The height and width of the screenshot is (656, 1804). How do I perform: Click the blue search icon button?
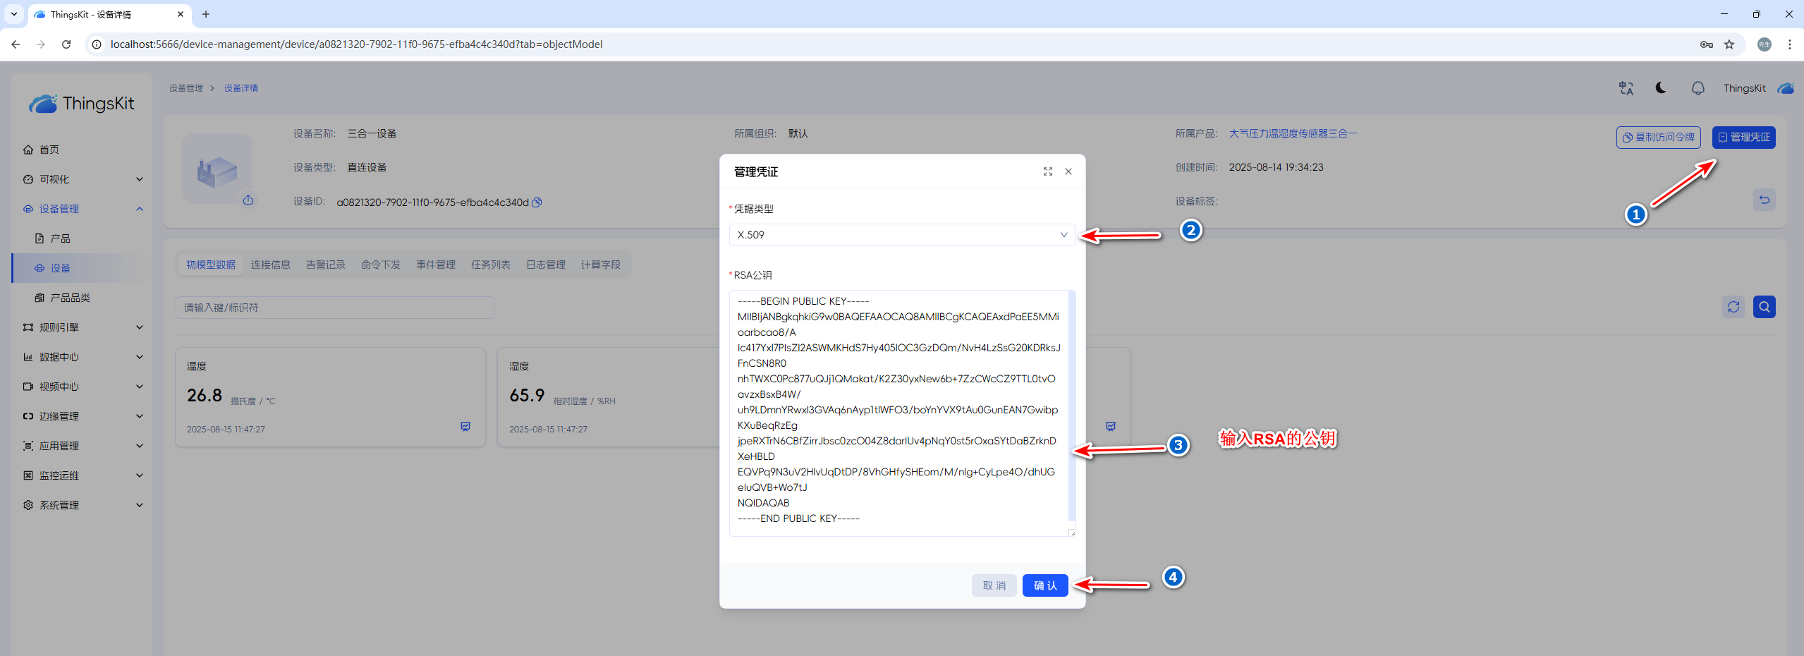(x=1764, y=307)
